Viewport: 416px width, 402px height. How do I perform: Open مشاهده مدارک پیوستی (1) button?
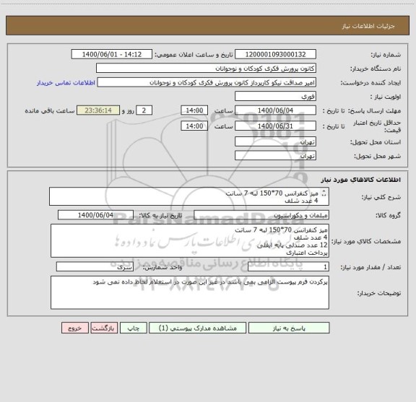197,328
